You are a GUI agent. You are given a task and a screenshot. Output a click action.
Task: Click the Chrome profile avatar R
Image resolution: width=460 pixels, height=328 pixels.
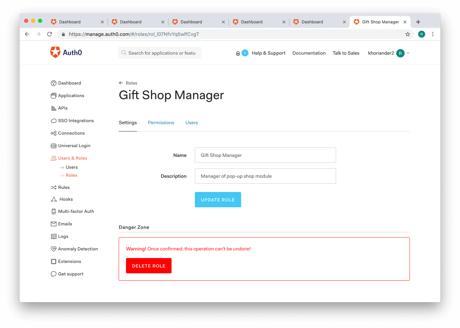[422, 34]
